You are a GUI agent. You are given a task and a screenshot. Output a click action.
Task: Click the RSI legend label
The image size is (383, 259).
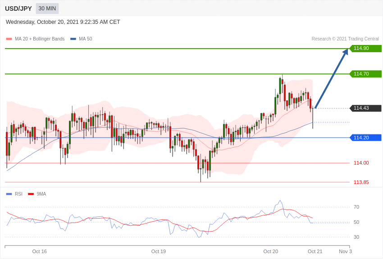pyautogui.click(x=18, y=194)
